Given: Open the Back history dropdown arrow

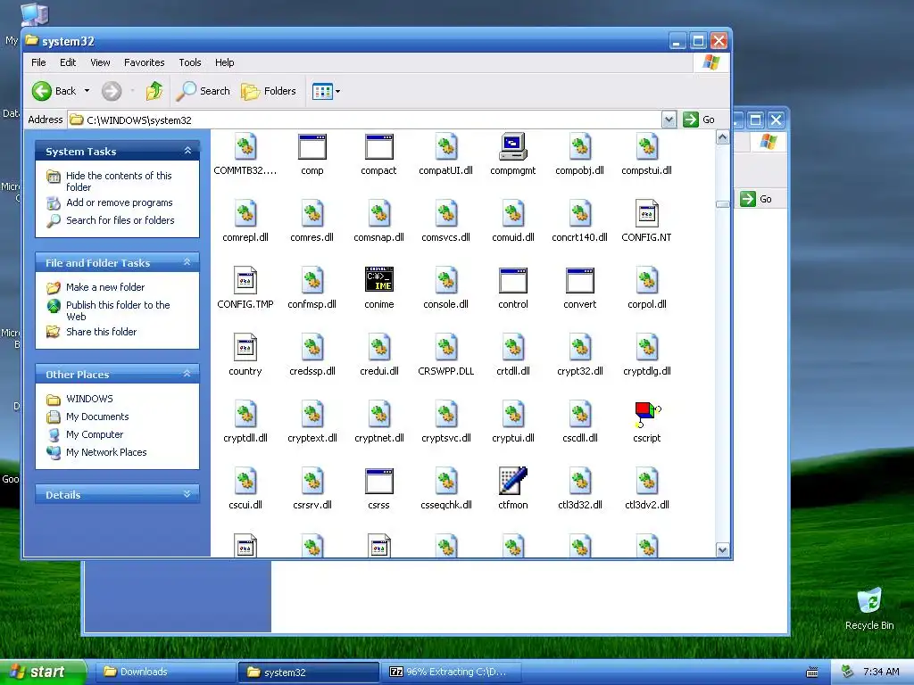Looking at the screenshot, I should [87, 91].
